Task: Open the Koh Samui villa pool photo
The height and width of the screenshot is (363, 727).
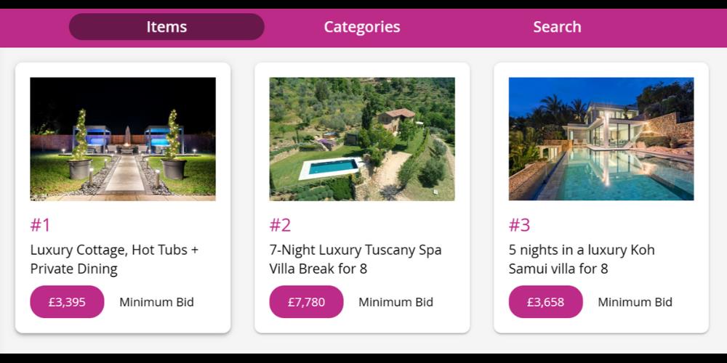Action: [601, 139]
